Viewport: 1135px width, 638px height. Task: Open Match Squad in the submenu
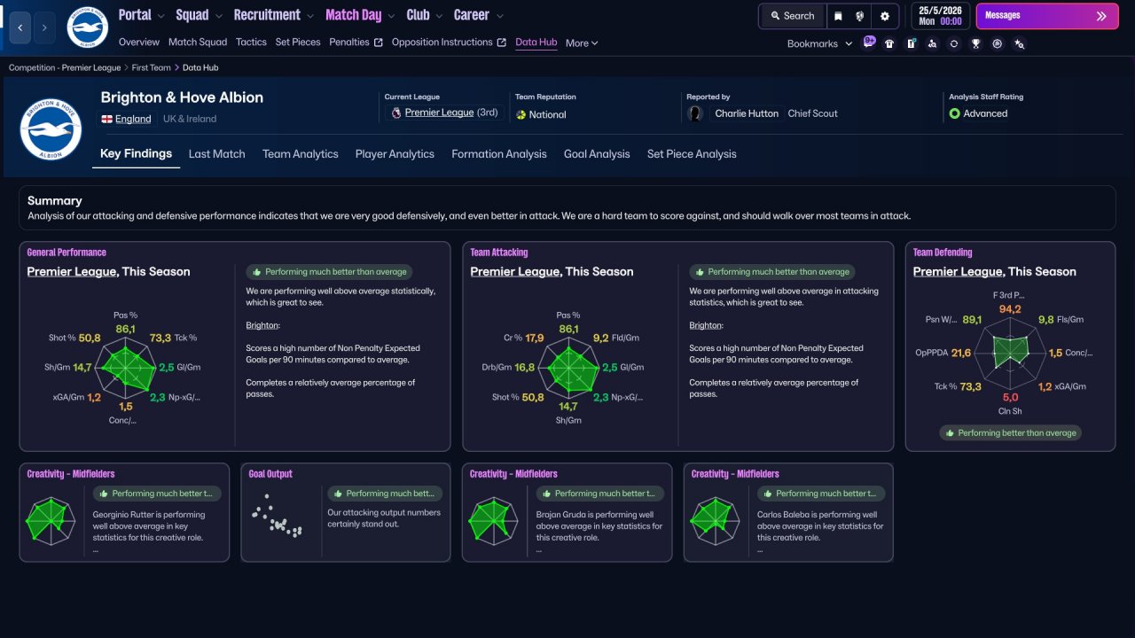pyautogui.click(x=198, y=42)
